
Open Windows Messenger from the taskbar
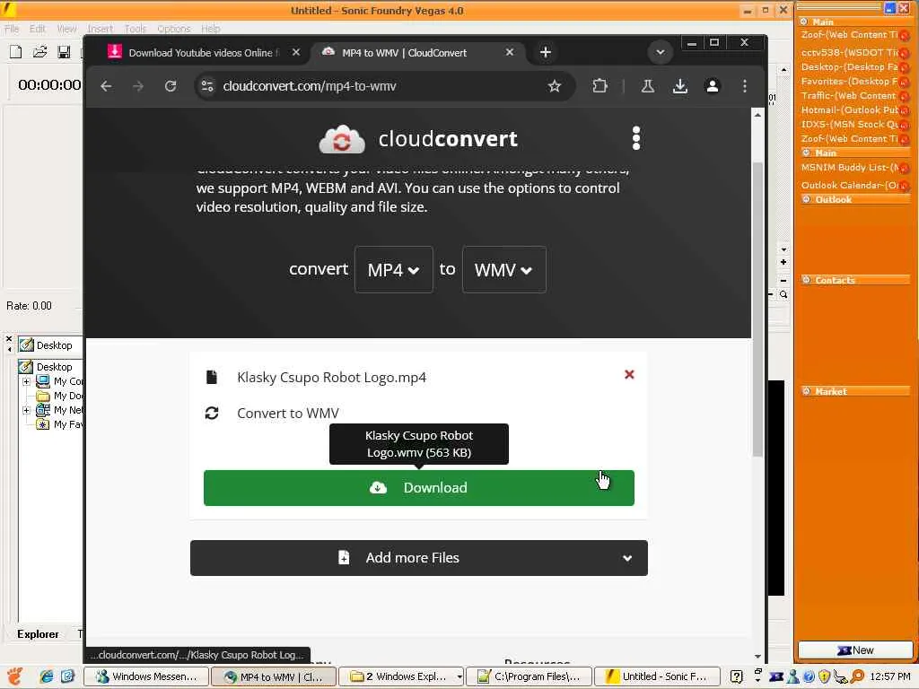coord(146,676)
